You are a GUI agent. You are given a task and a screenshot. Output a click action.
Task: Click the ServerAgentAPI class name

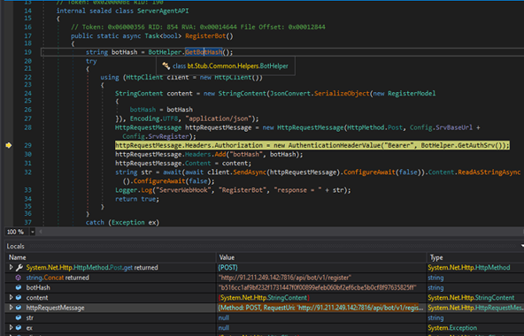[x=163, y=11]
